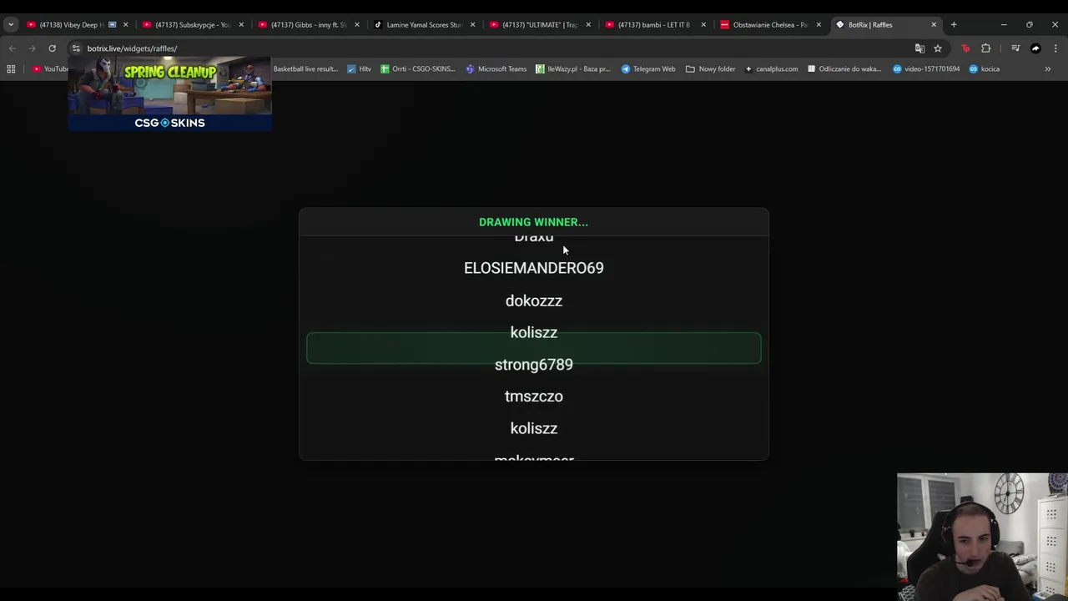The height and width of the screenshot is (601, 1068).
Task: Click the Spring Cleanup CSG Skins banner
Action: point(169,94)
